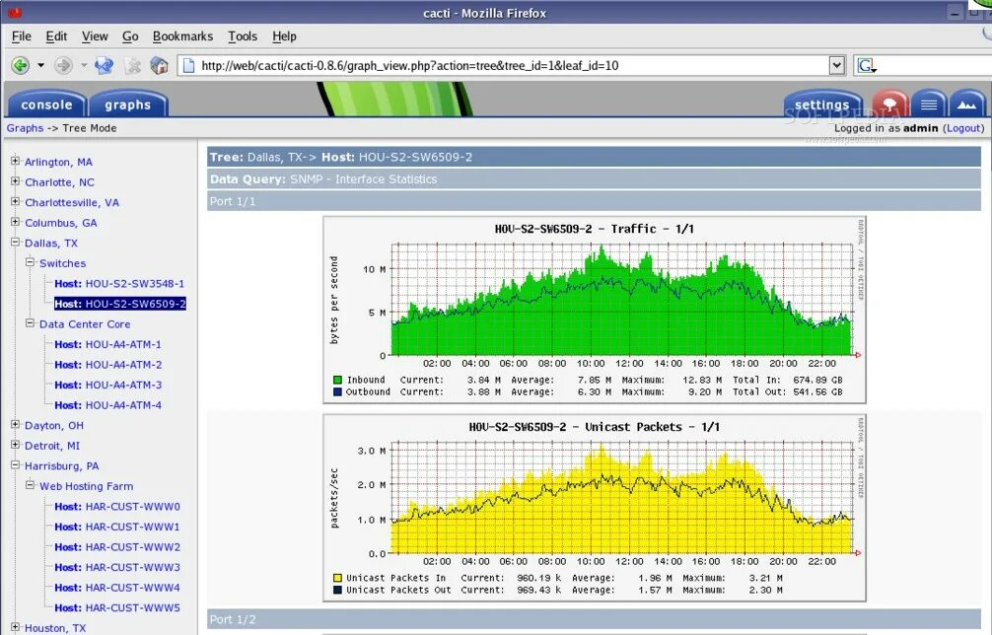
Task: Click the Reload page icon
Action: pos(104,65)
